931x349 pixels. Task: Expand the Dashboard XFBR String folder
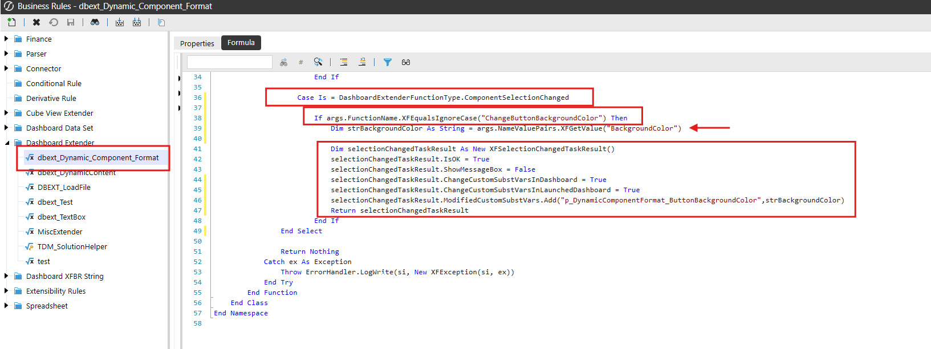6,276
